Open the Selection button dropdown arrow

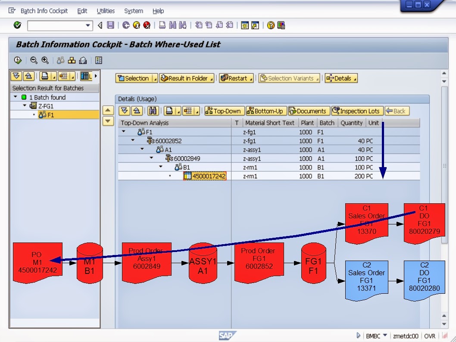click(x=155, y=78)
